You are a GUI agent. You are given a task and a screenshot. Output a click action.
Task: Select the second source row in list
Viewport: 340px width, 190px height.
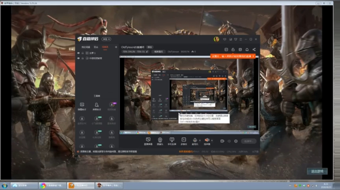coord(97,58)
